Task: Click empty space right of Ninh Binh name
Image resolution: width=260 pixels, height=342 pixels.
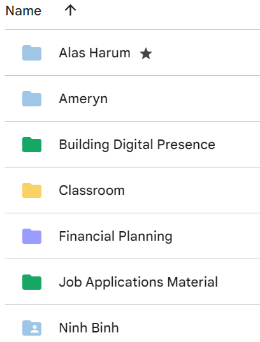Action: tap(190, 327)
